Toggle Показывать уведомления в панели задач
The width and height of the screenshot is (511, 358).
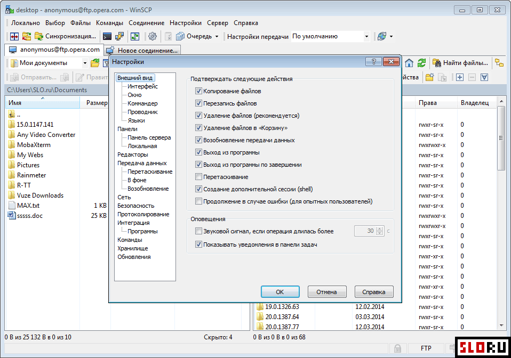pyautogui.click(x=198, y=245)
